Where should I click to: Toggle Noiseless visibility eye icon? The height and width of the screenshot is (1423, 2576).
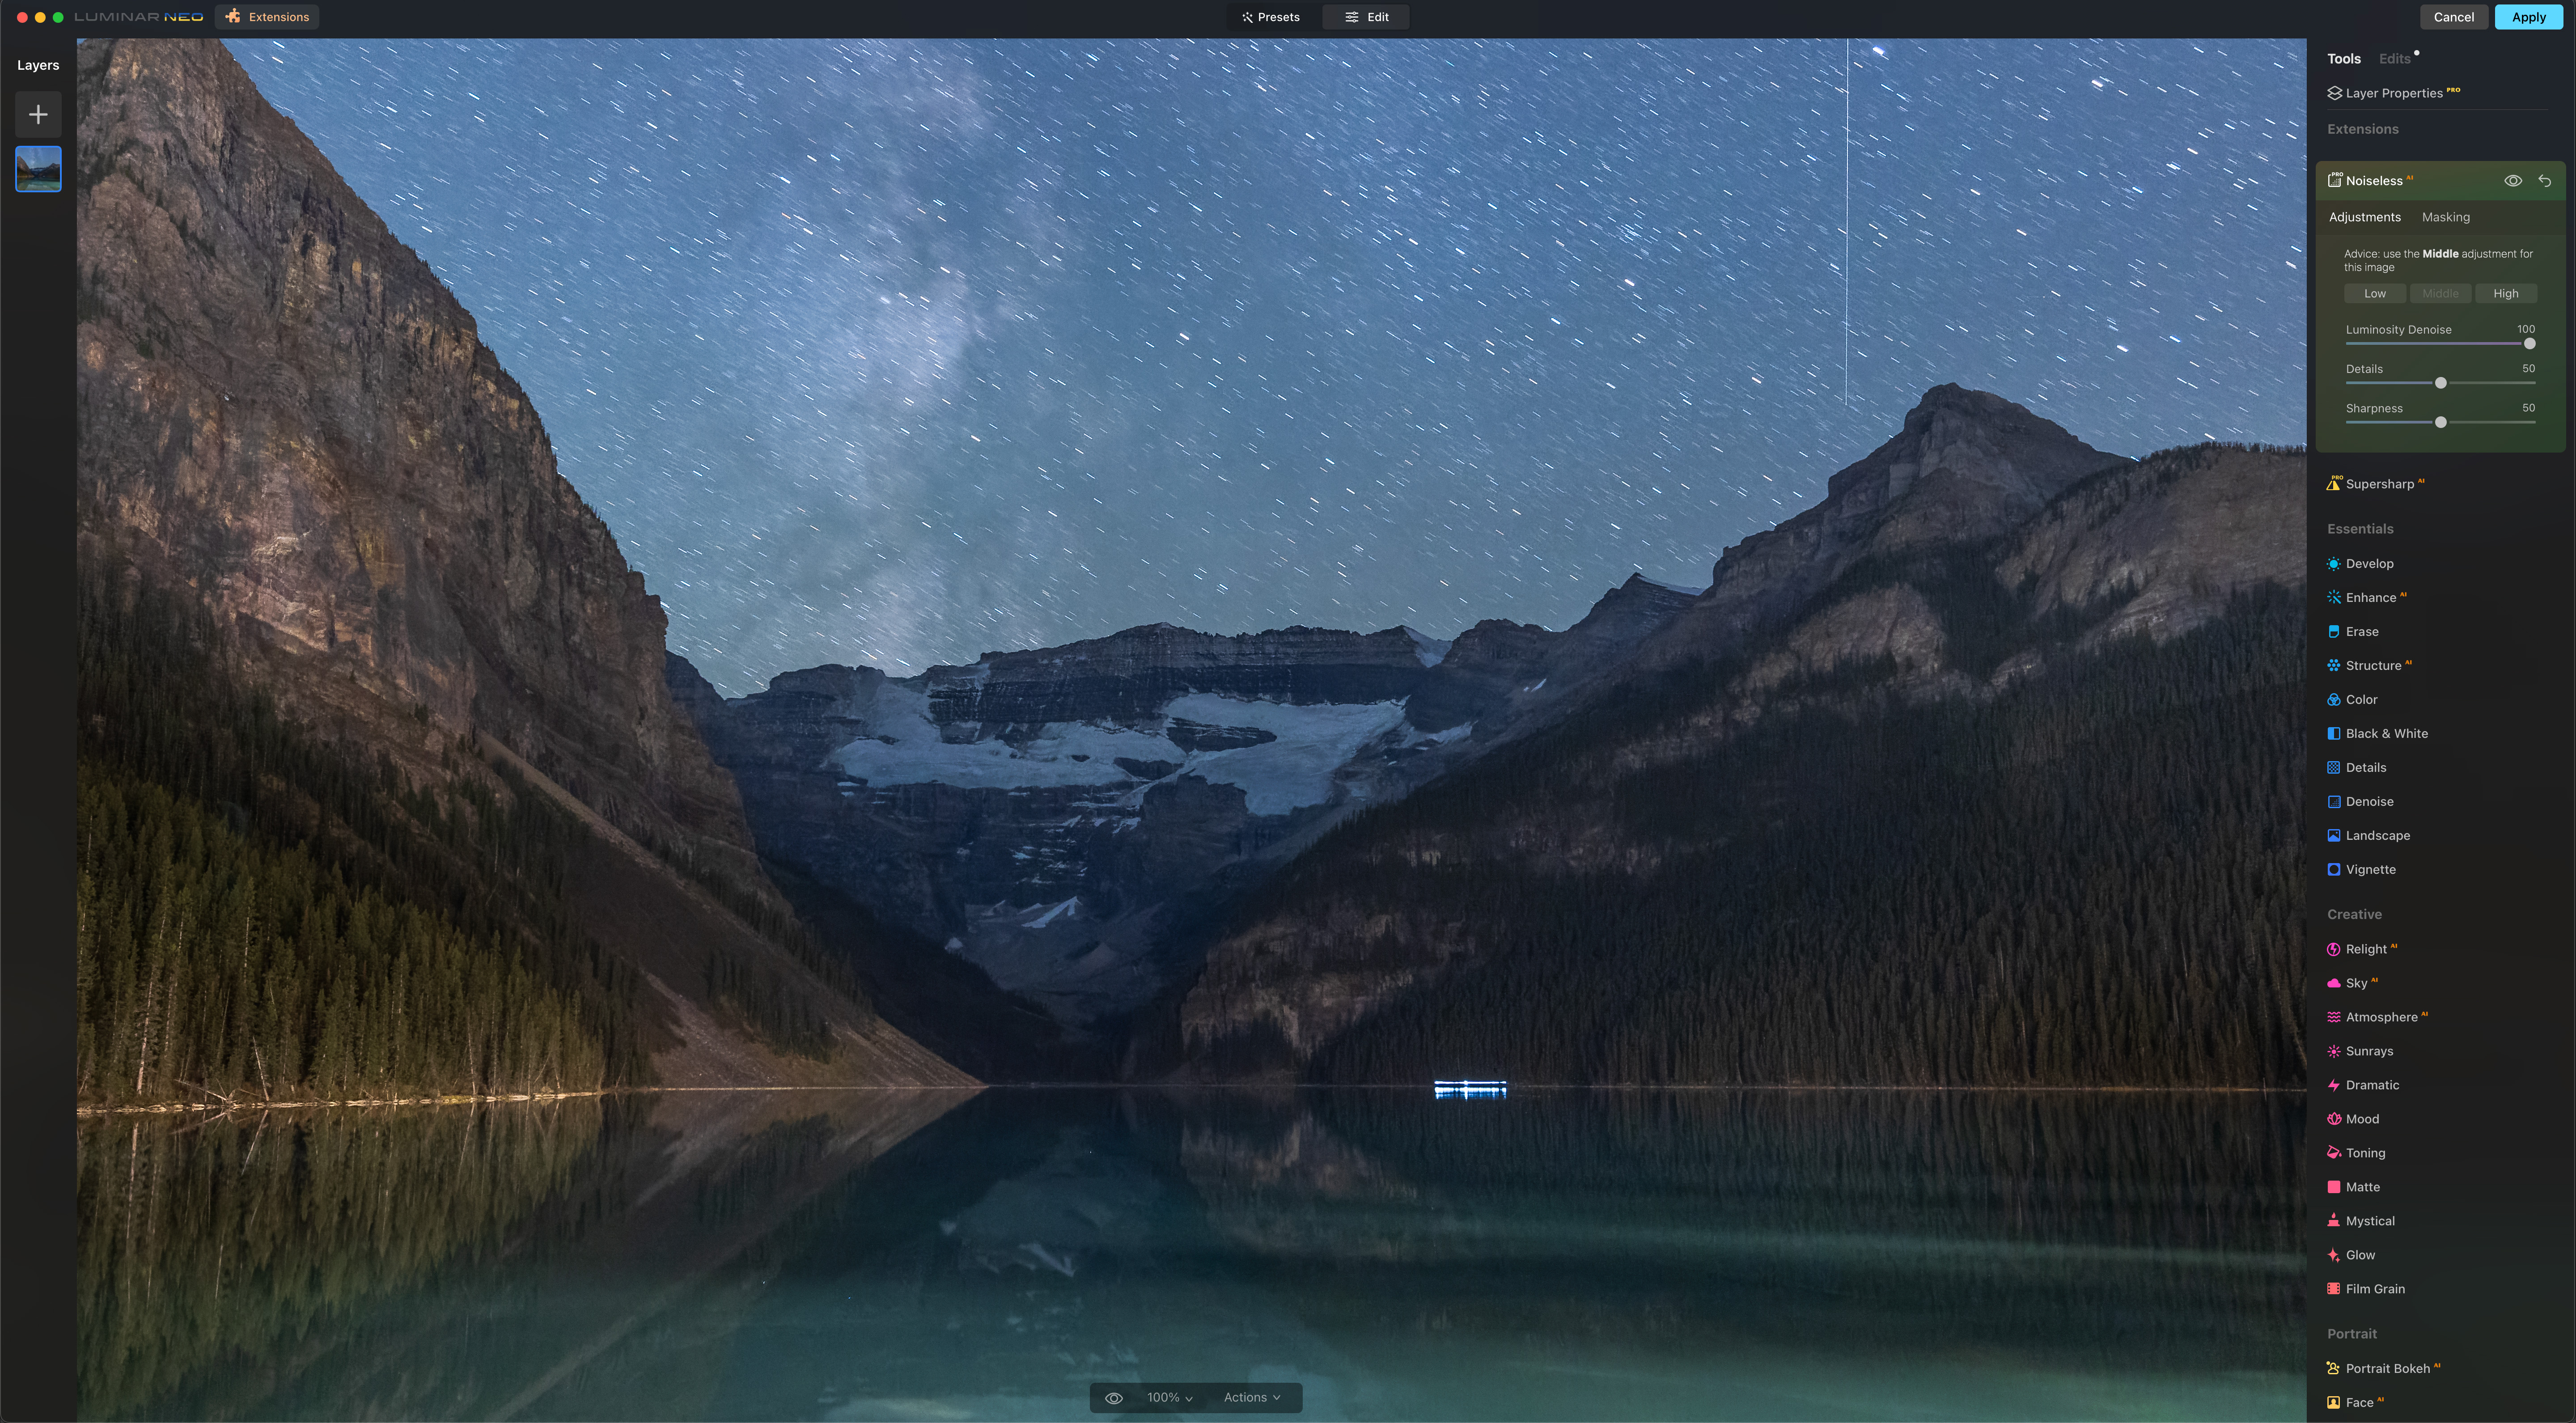[x=2512, y=181]
